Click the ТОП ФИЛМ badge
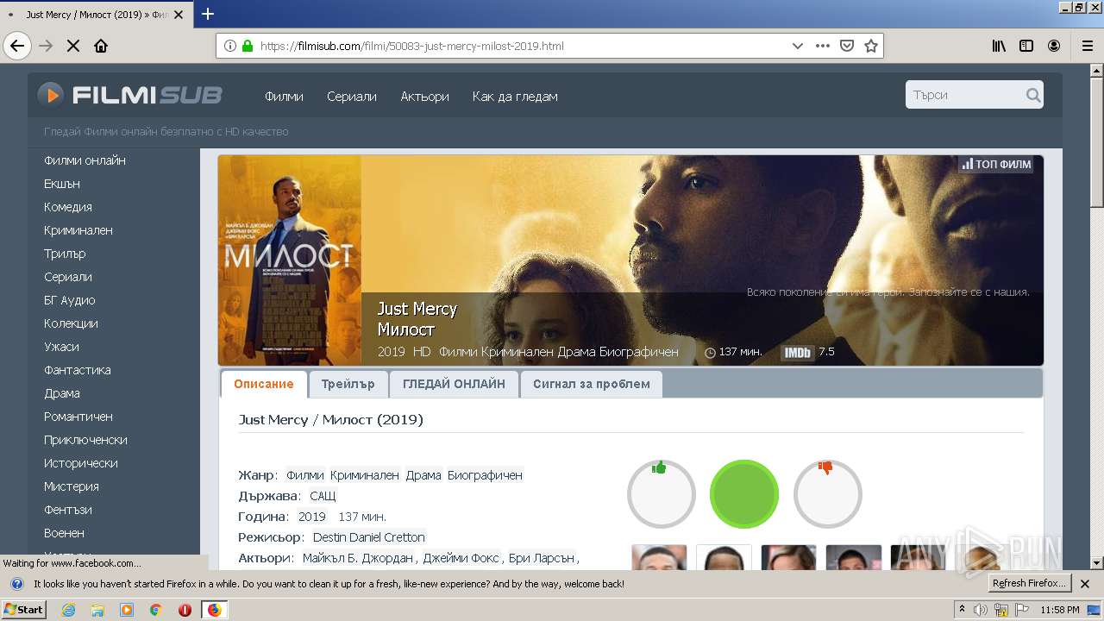Viewport: 1104px width, 621px height. [996, 164]
